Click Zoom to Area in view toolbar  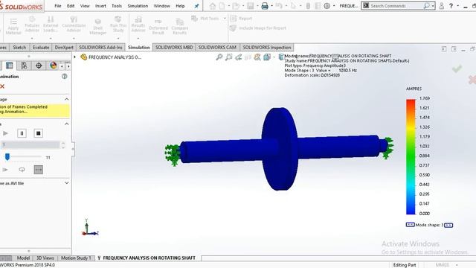pyautogui.click(x=228, y=57)
